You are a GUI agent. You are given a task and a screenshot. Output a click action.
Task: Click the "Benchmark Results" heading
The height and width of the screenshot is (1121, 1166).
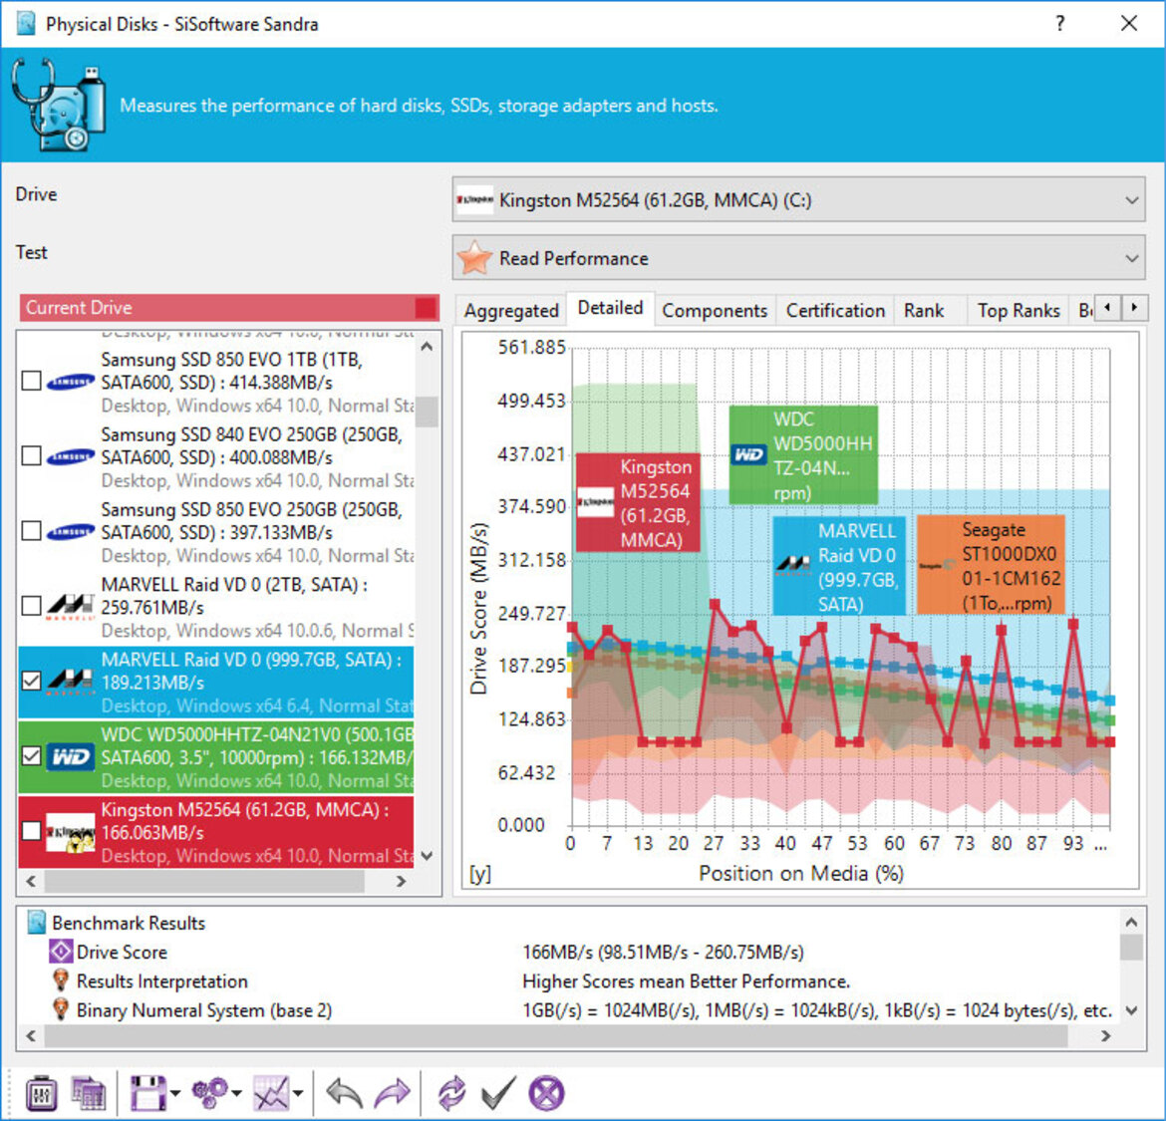tap(129, 923)
